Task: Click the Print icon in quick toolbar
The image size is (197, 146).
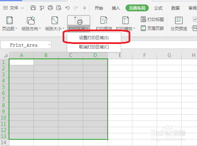Action: click(50, 8)
